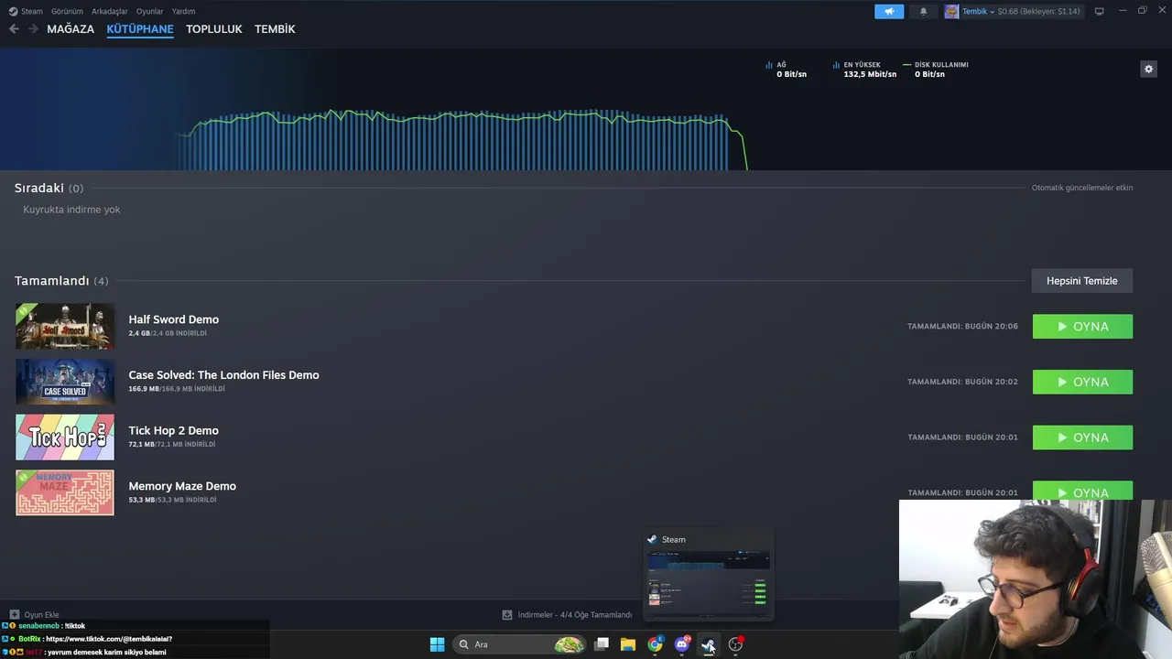This screenshot has height=659, width=1172.
Task: Click the Sıradaki (0) heading
Action: (x=49, y=188)
